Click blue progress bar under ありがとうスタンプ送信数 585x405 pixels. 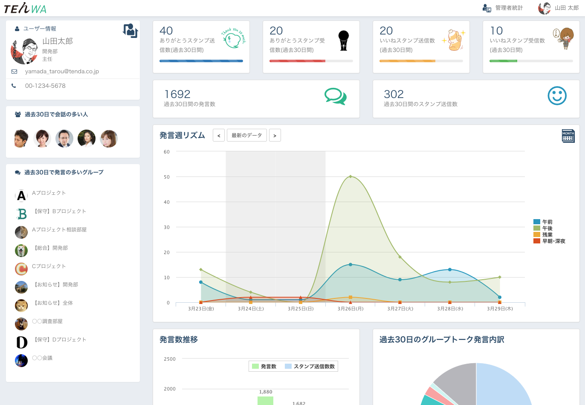pyautogui.click(x=201, y=61)
